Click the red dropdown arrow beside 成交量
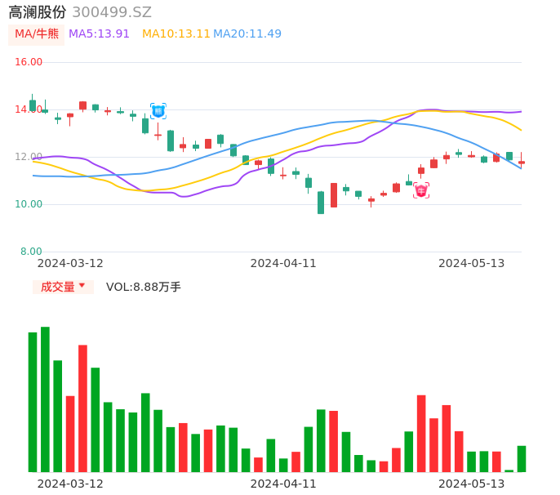560x495 pixels. click(x=82, y=286)
